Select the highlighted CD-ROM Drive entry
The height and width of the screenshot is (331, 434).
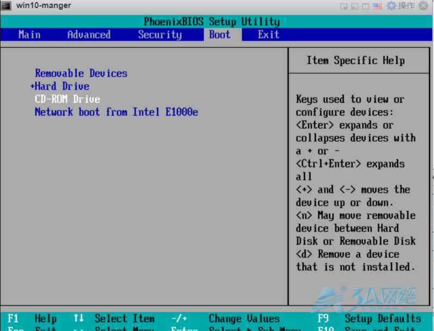click(x=67, y=99)
